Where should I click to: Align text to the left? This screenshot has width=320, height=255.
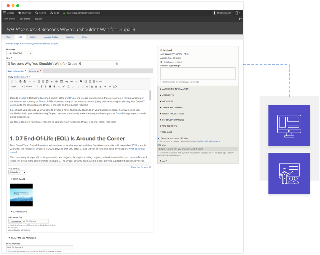pos(92,87)
